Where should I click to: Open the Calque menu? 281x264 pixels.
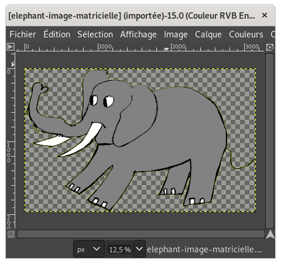[x=208, y=34]
